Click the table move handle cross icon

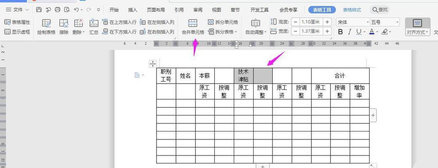152,64
